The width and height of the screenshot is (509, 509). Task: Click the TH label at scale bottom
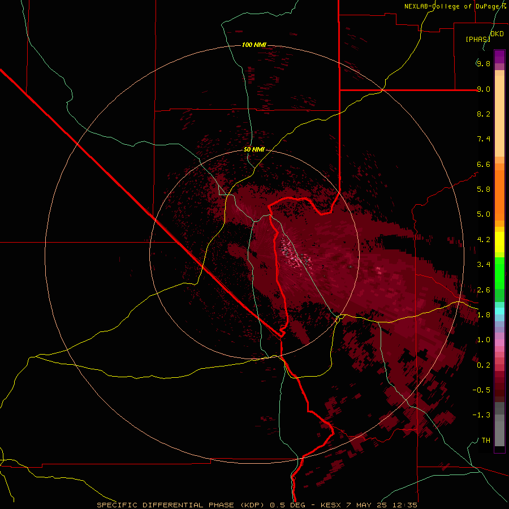pos(486,441)
